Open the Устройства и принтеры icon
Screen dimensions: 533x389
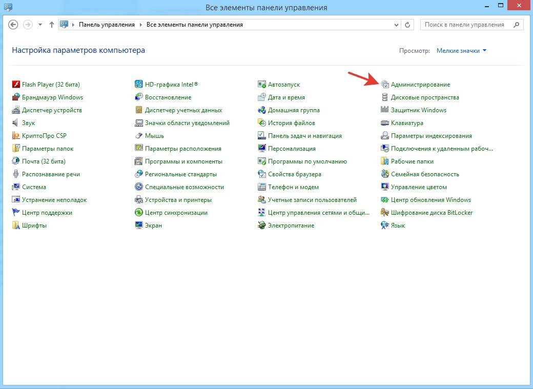(x=139, y=199)
